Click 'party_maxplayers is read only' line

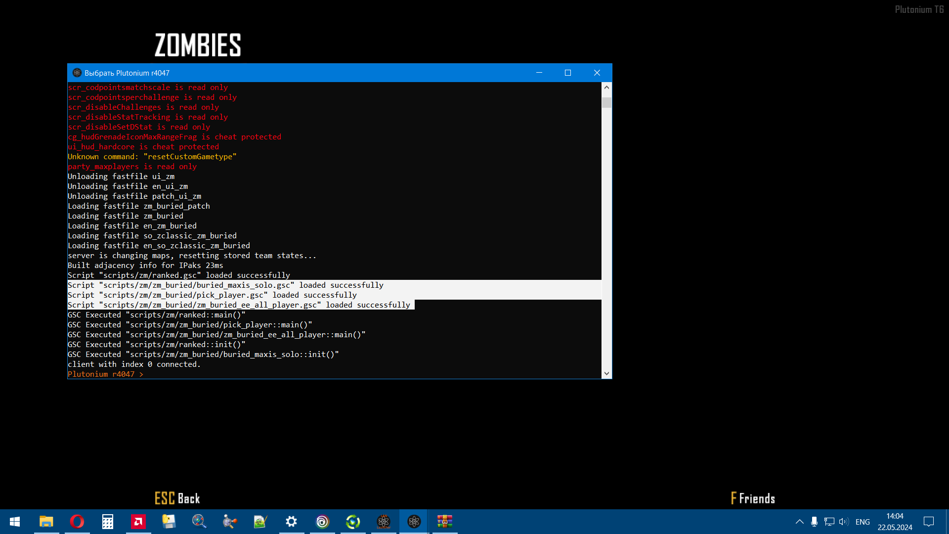coord(132,167)
